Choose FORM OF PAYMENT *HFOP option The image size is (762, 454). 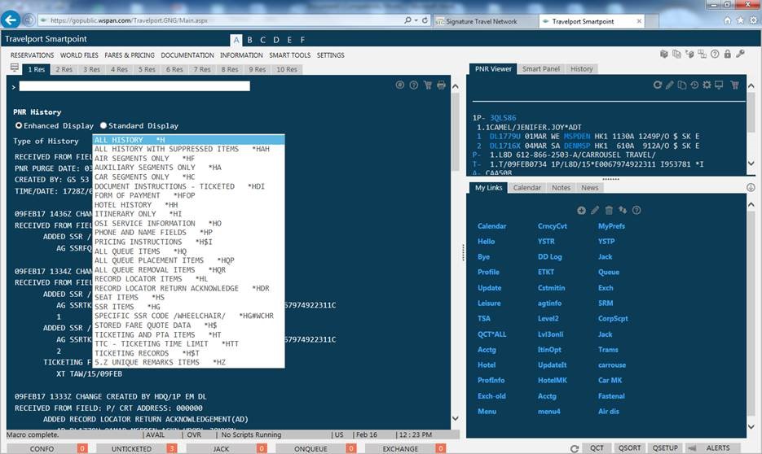pos(188,195)
